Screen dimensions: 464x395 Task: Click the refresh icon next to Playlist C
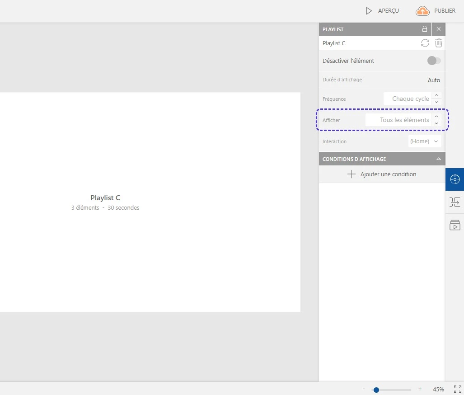coord(425,43)
